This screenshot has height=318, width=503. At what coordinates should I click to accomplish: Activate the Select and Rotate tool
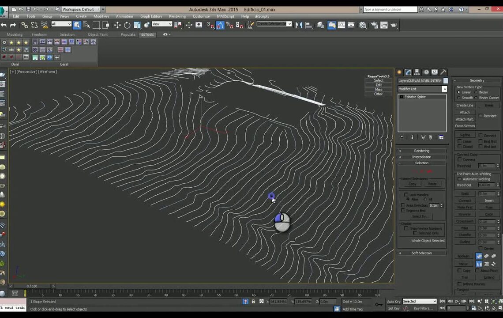pos(127,26)
